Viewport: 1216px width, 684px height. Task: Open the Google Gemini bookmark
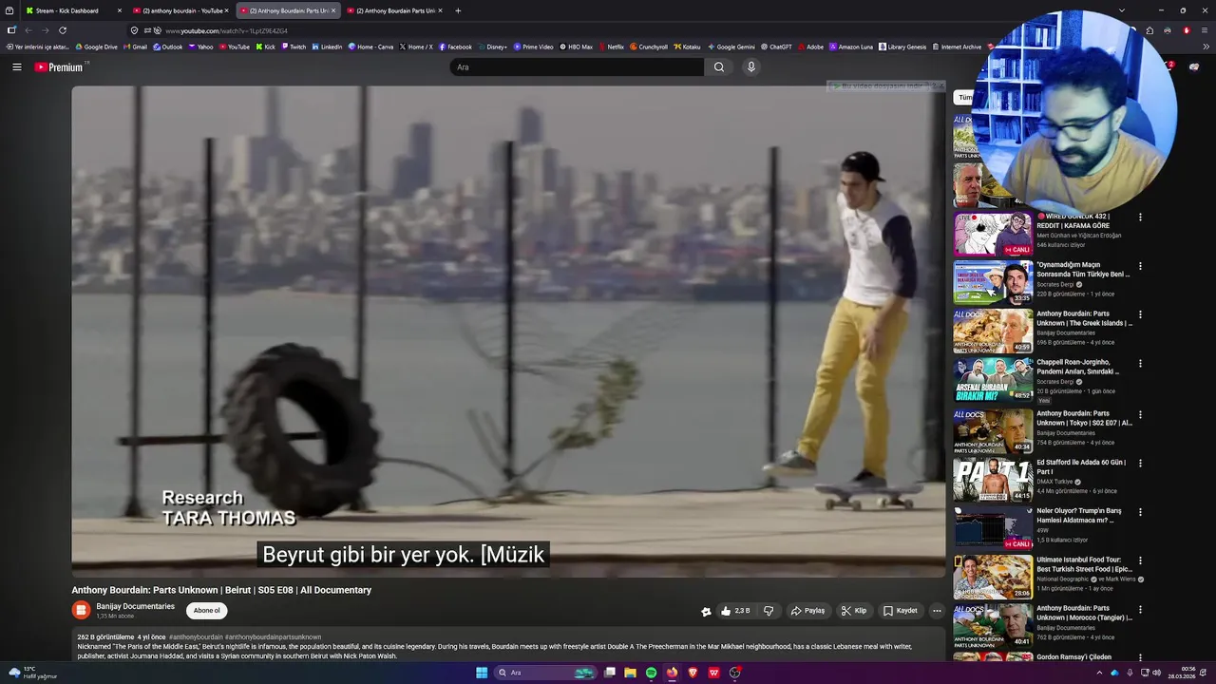[731, 47]
